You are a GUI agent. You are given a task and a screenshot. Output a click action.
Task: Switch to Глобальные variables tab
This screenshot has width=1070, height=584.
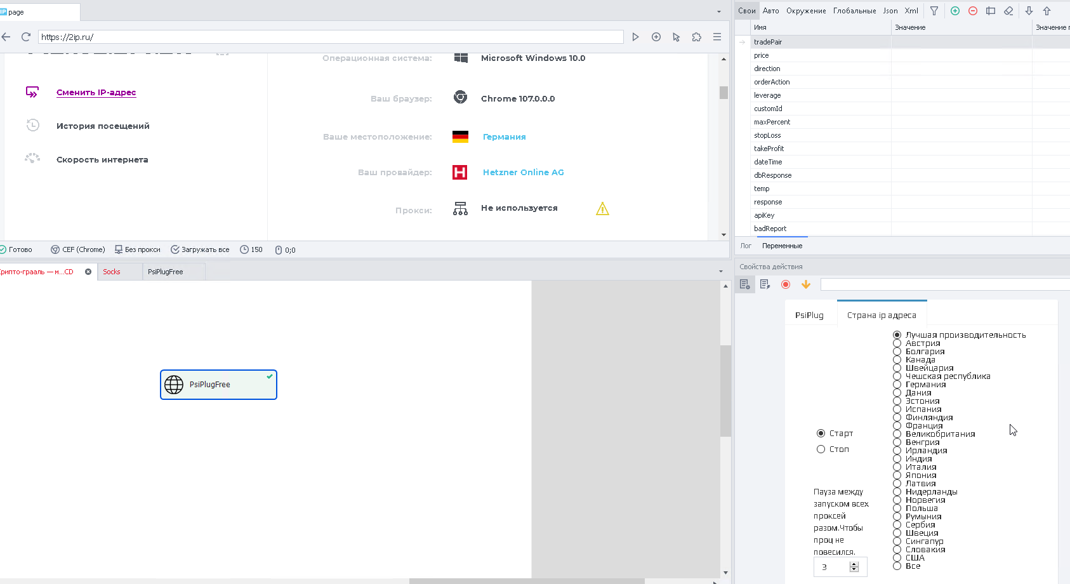pyautogui.click(x=854, y=11)
